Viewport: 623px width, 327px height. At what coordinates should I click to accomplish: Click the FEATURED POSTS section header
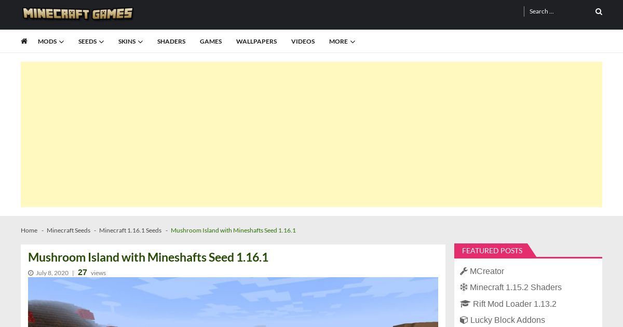pyautogui.click(x=492, y=251)
